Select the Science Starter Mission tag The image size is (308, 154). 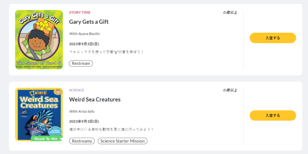(x=122, y=141)
